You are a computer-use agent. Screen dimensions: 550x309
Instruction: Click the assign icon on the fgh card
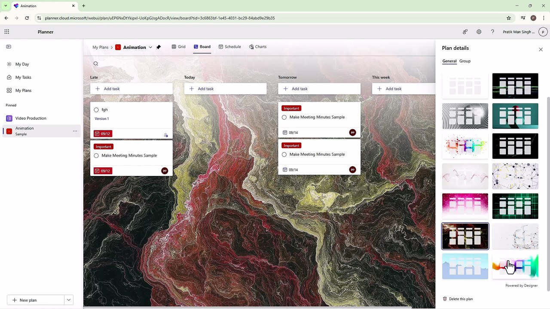166,135
